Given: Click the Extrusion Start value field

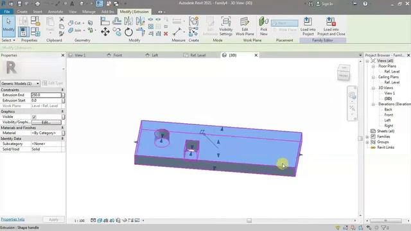Looking at the screenshot, I should (x=46, y=101).
